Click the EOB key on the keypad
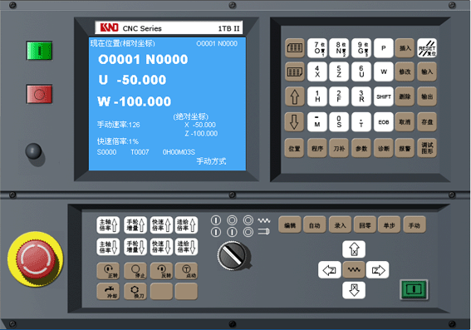The height and width of the screenshot is (330, 471). click(x=384, y=121)
